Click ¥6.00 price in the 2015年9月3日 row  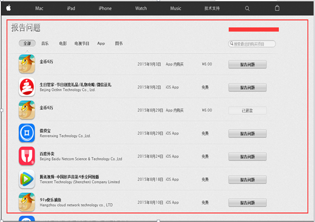point(207,64)
